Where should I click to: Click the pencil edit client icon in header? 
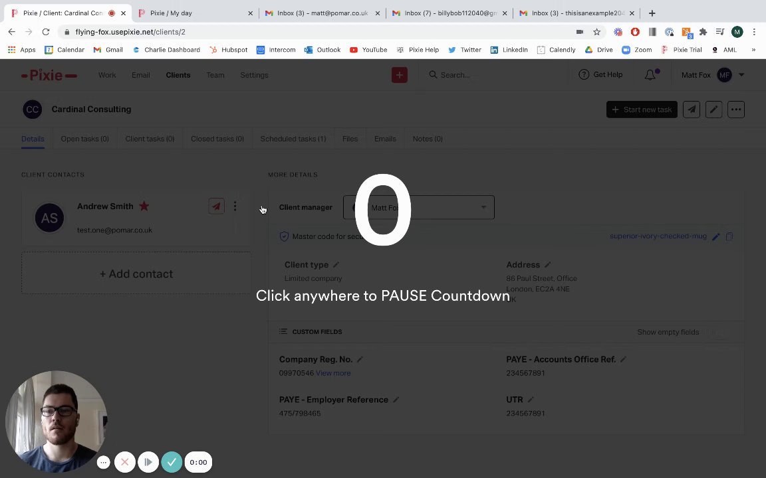pos(713,110)
